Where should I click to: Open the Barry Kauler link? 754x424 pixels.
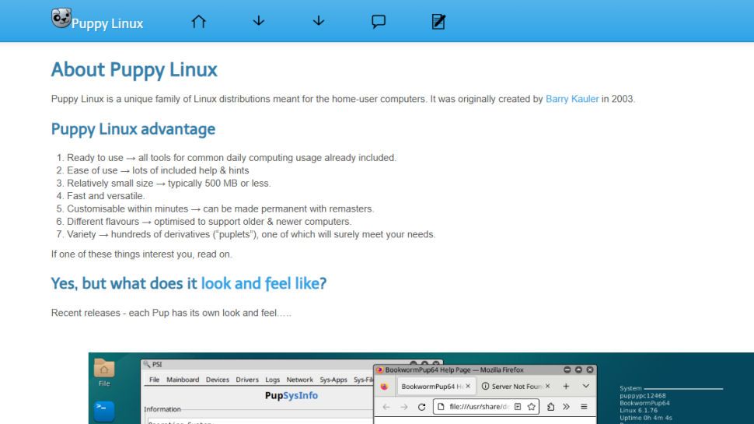(572, 100)
